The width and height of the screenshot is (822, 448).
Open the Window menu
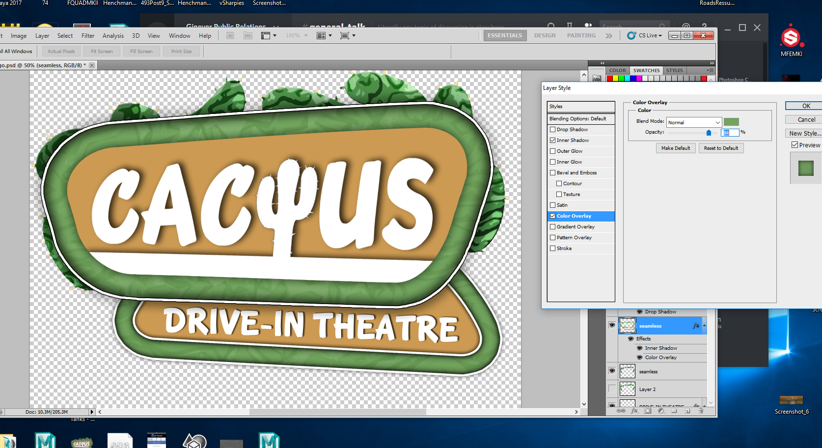(180, 35)
